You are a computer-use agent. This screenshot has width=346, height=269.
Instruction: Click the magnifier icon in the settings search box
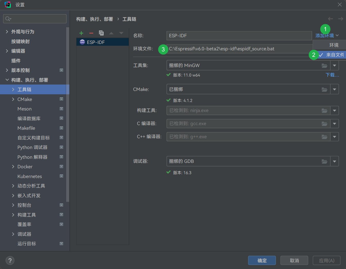click(8, 19)
